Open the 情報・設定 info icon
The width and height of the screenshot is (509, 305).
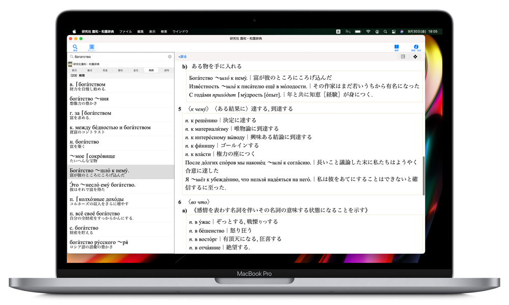(x=416, y=47)
